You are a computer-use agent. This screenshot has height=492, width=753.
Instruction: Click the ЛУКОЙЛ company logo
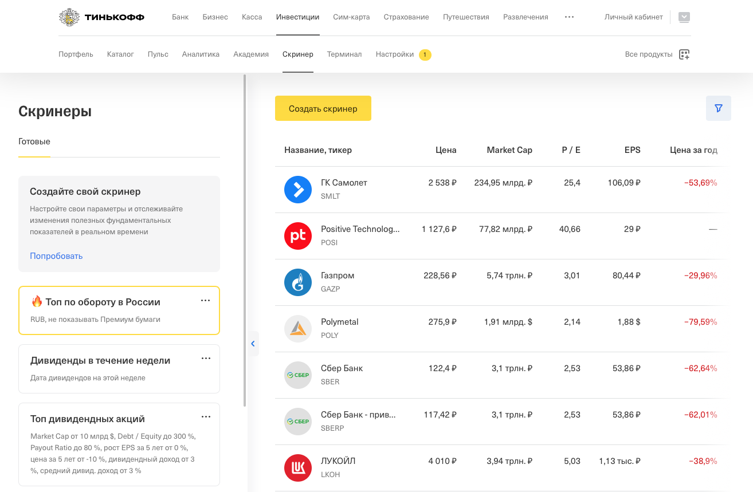click(298, 468)
